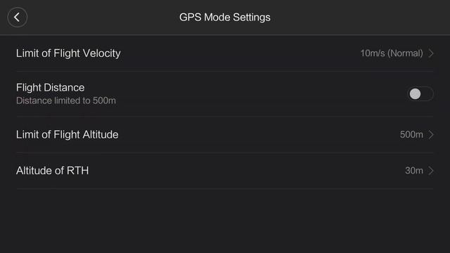The width and height of the screenshot is (450, 253).
Task: Click the 10m/s (Normal) velocity value
Action: 392,53
